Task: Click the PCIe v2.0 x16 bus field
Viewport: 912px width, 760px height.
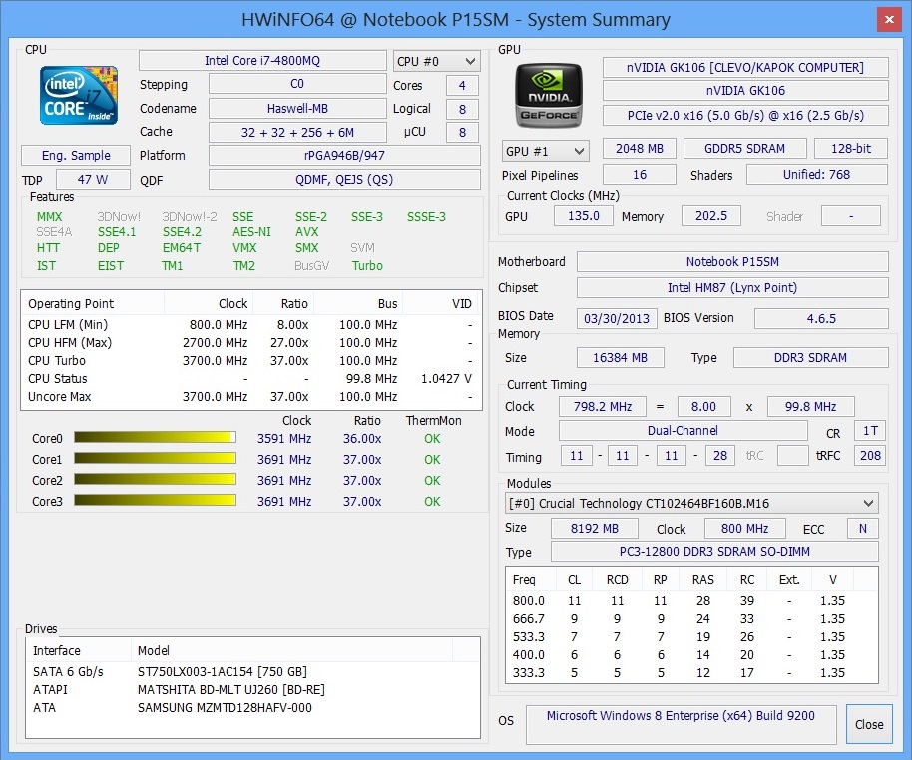Action: point(745,115)
